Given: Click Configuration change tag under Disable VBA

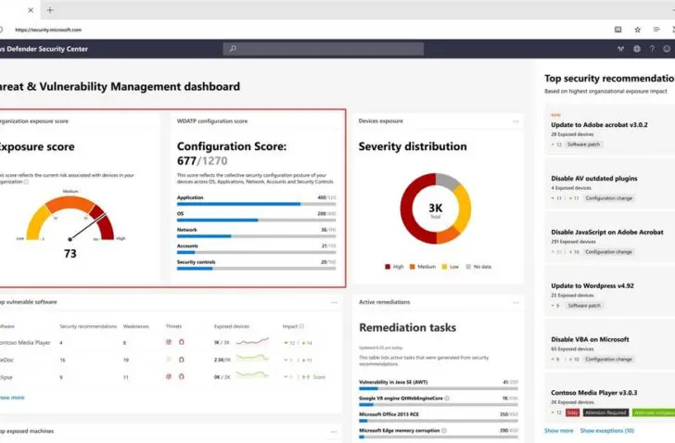Looking at the screenshot, I should [x=608, y=360].
